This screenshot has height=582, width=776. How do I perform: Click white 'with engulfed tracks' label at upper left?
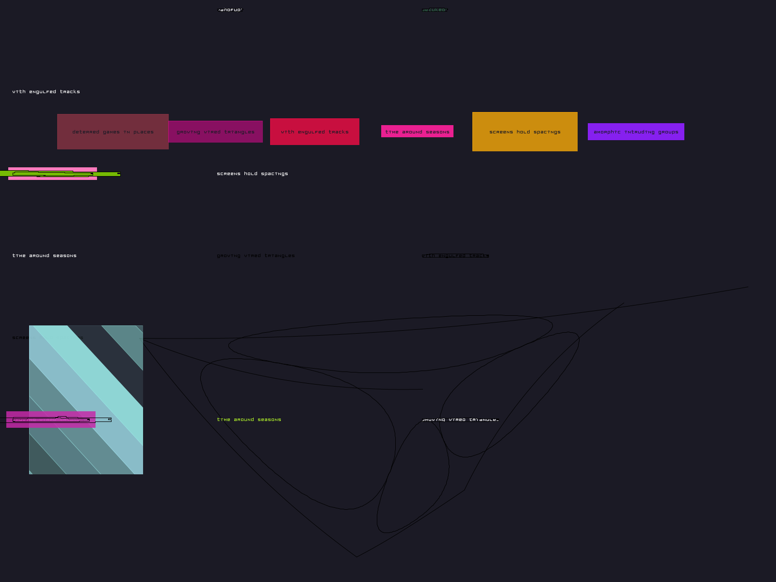tap(46, 92)
